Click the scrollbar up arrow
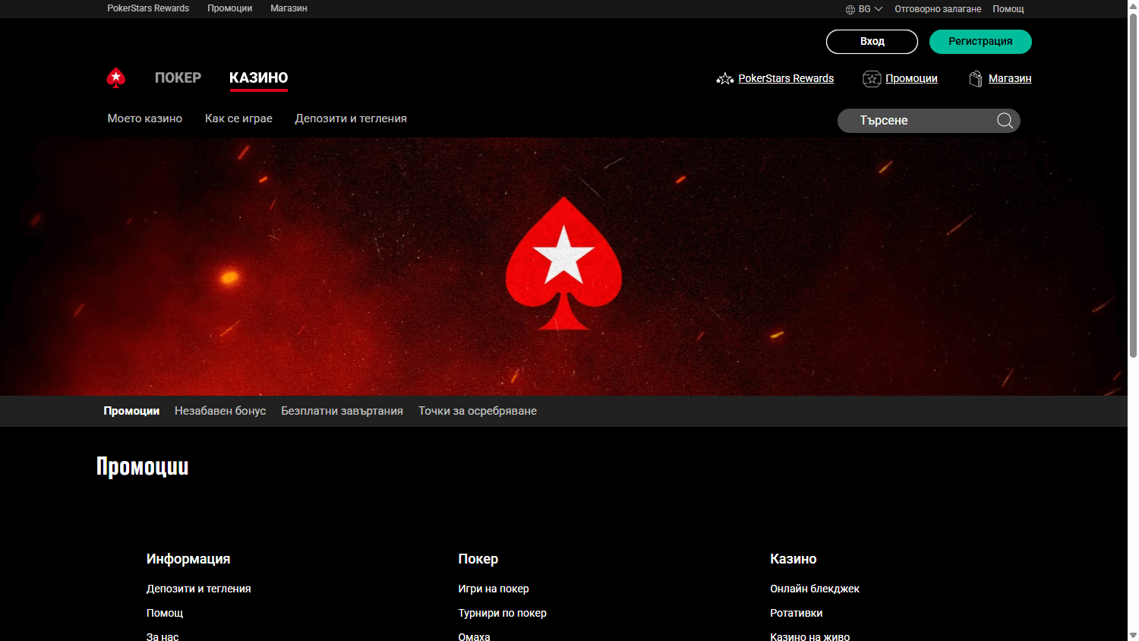The image size is (1139, 641). (x=1133, y=5)
